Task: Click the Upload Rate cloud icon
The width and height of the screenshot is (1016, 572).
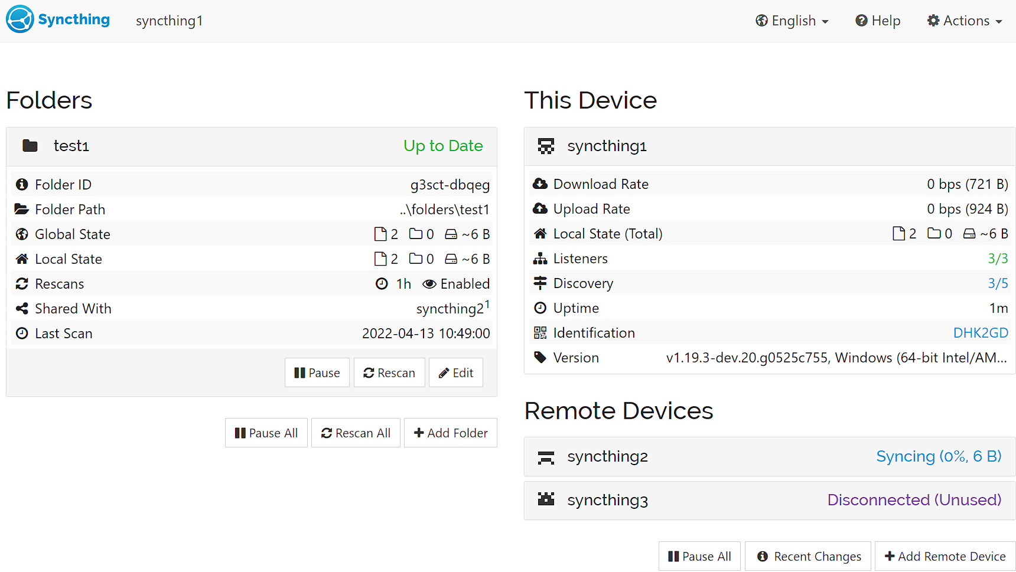Action: (x=540, y=208)
